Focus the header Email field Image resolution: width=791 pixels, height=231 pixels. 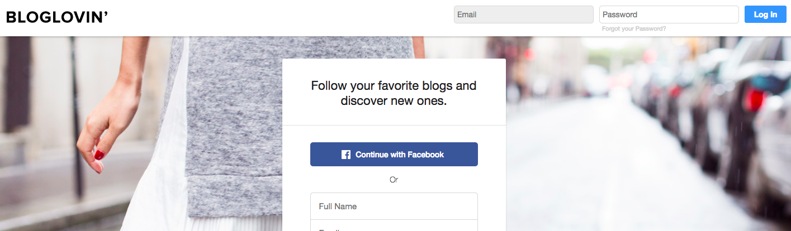[524, 15]
